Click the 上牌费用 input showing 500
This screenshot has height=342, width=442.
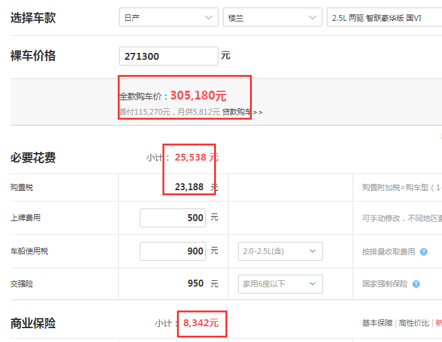click(173, 218)
